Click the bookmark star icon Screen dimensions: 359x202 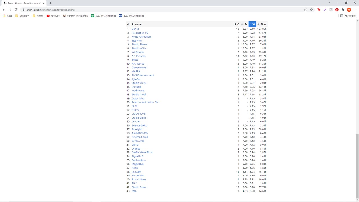click(x=311, y=10)
